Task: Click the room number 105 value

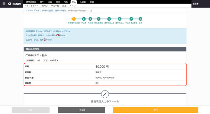Action: tap(38, 60)
